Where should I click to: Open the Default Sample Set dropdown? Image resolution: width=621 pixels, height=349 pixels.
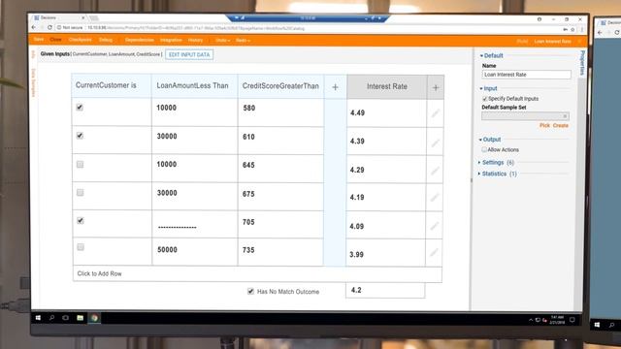525,116
